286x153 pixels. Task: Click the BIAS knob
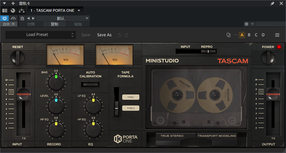56,83
